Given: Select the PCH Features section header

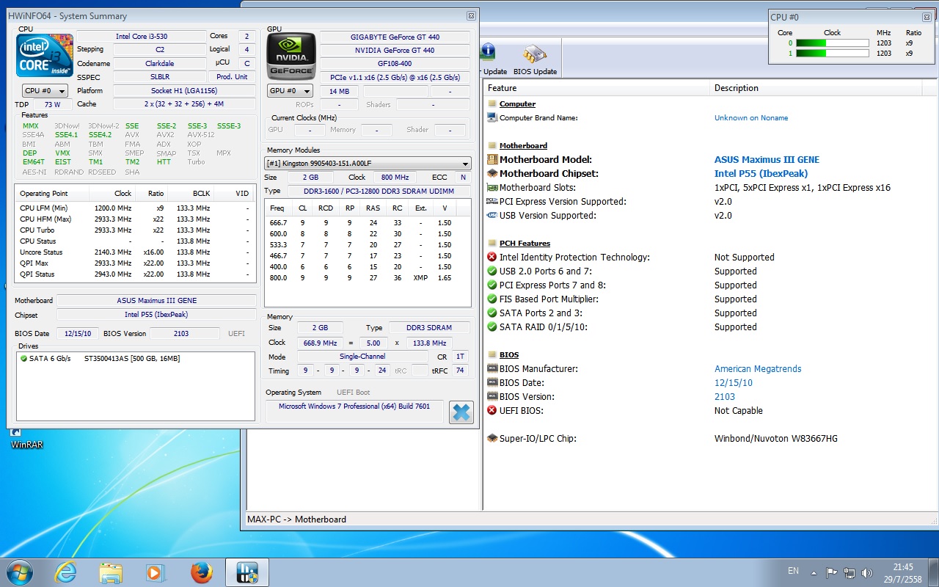Looking at the screenshot, I should 525,244.
